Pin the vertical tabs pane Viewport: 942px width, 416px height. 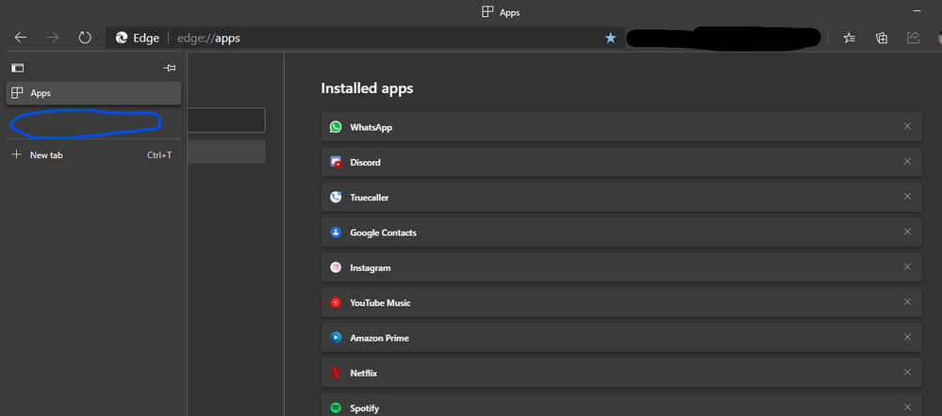[x=170, y=69]
